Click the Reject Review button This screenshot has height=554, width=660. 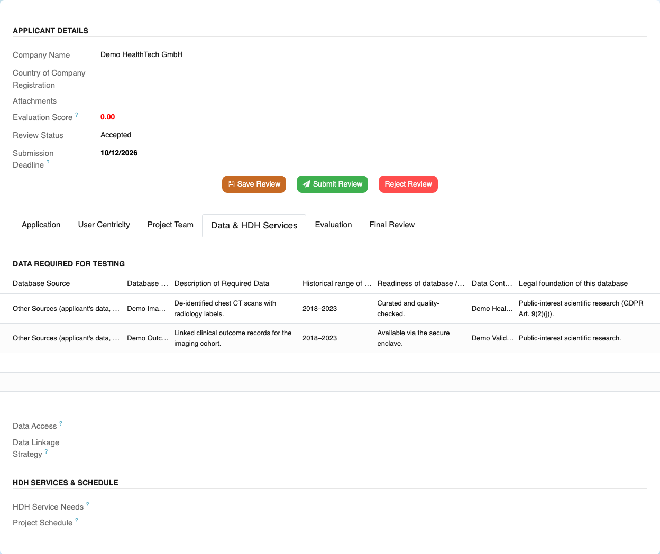(x=408, y=184)
